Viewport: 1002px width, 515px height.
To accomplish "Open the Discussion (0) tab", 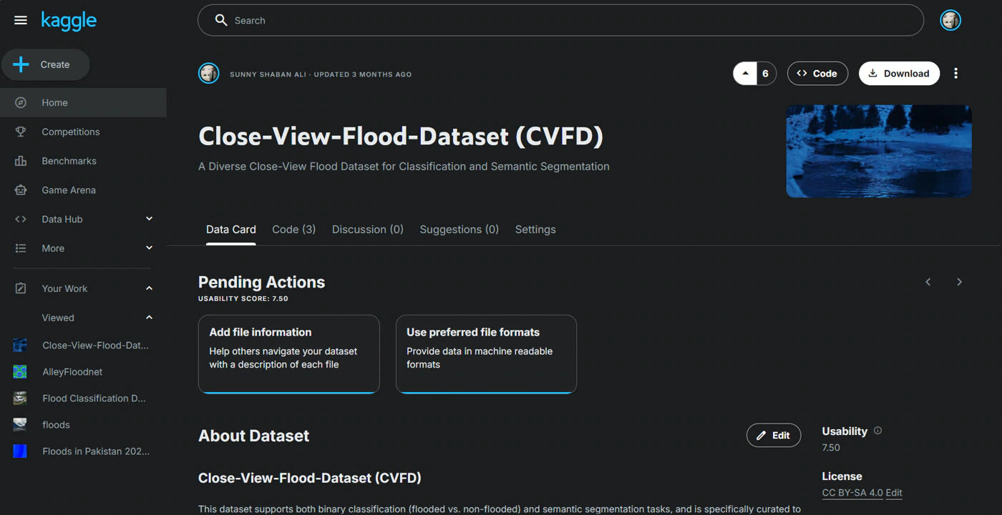I will 368,230.
